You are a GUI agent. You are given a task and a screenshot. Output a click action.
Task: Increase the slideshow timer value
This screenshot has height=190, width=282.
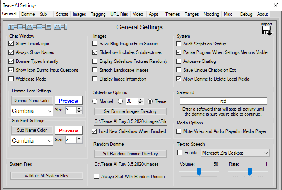point(141,100)
